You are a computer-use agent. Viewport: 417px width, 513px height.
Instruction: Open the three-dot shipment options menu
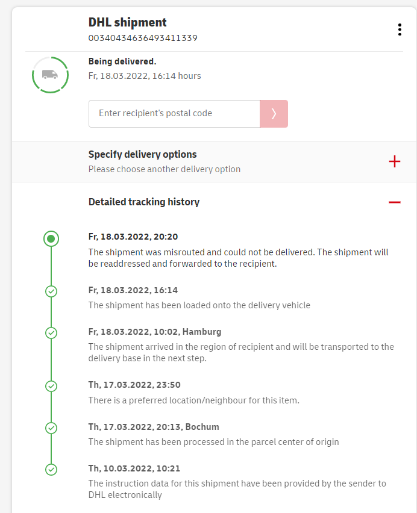tap(400, 30)
